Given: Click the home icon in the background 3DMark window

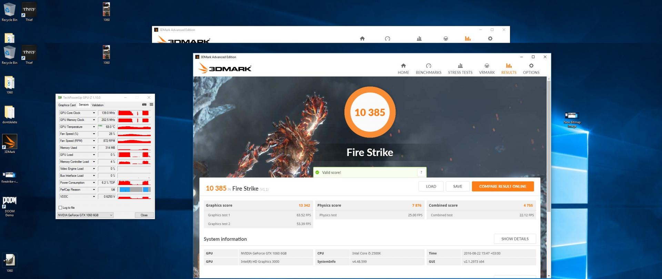Looking at the screenshot, I should [362, 39].
